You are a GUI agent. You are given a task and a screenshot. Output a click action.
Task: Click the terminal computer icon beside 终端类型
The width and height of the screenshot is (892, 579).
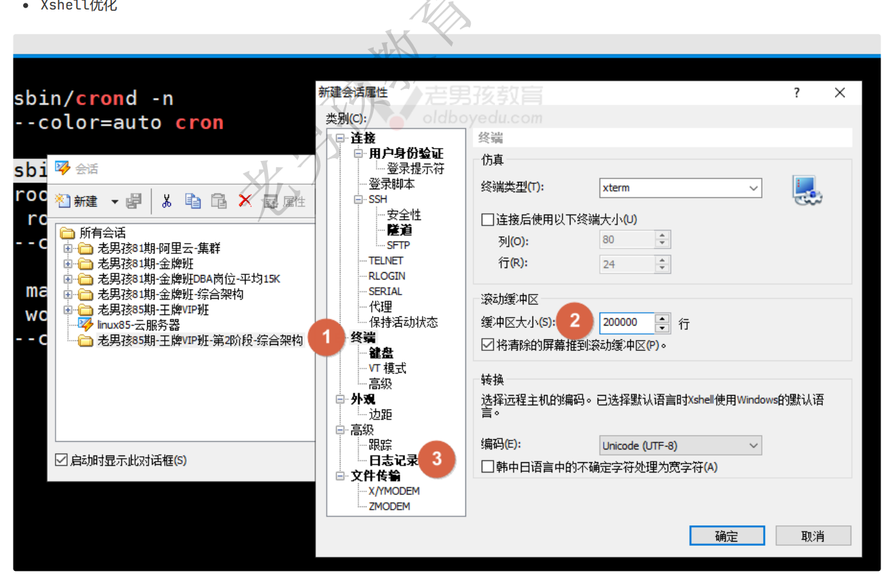tap(807, 190)
